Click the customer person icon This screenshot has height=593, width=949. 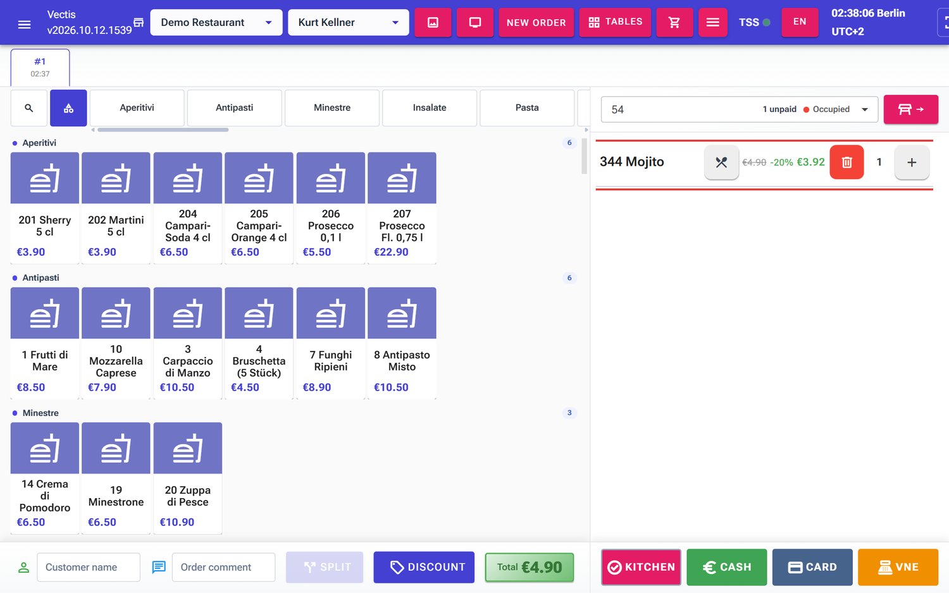[x=24, y=567]
